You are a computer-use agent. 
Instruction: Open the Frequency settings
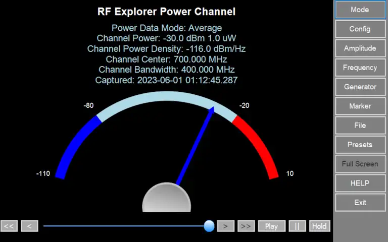click(x=360, y=68)
